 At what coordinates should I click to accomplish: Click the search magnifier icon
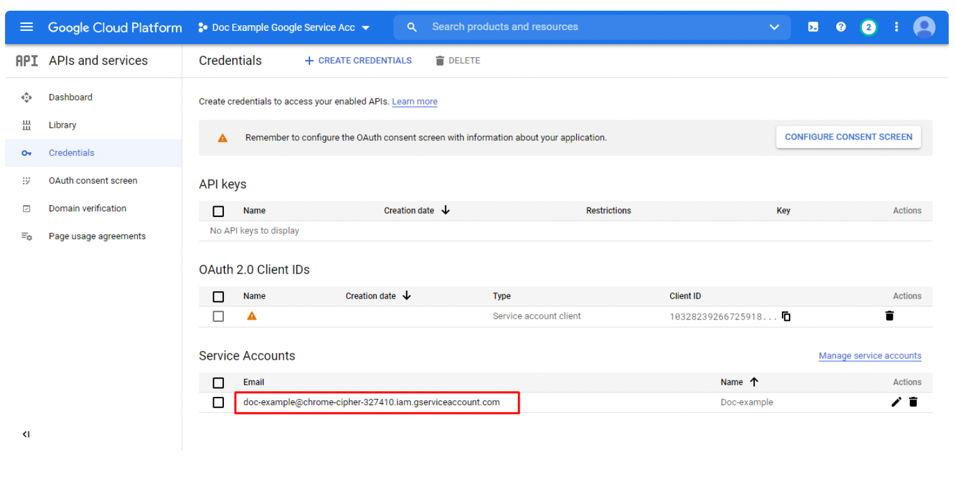412,27
